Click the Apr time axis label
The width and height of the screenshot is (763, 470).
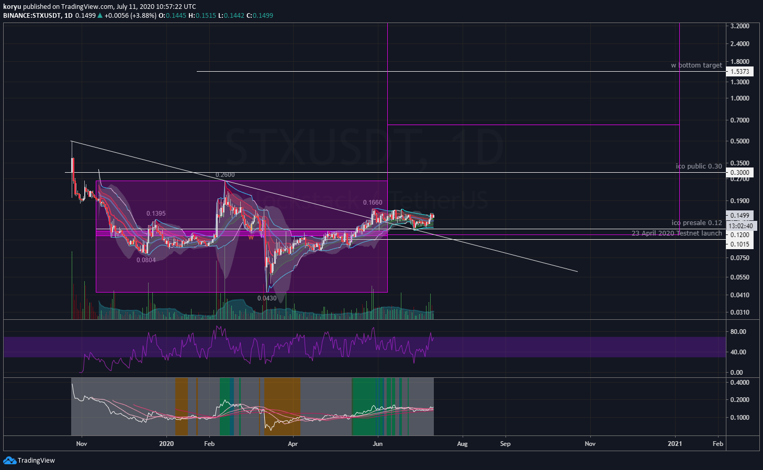[x=293, y=444]
